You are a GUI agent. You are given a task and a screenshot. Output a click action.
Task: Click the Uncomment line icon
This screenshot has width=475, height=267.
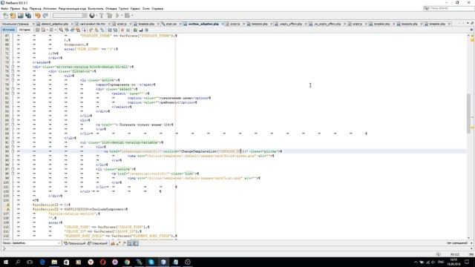tap(141, 30)
